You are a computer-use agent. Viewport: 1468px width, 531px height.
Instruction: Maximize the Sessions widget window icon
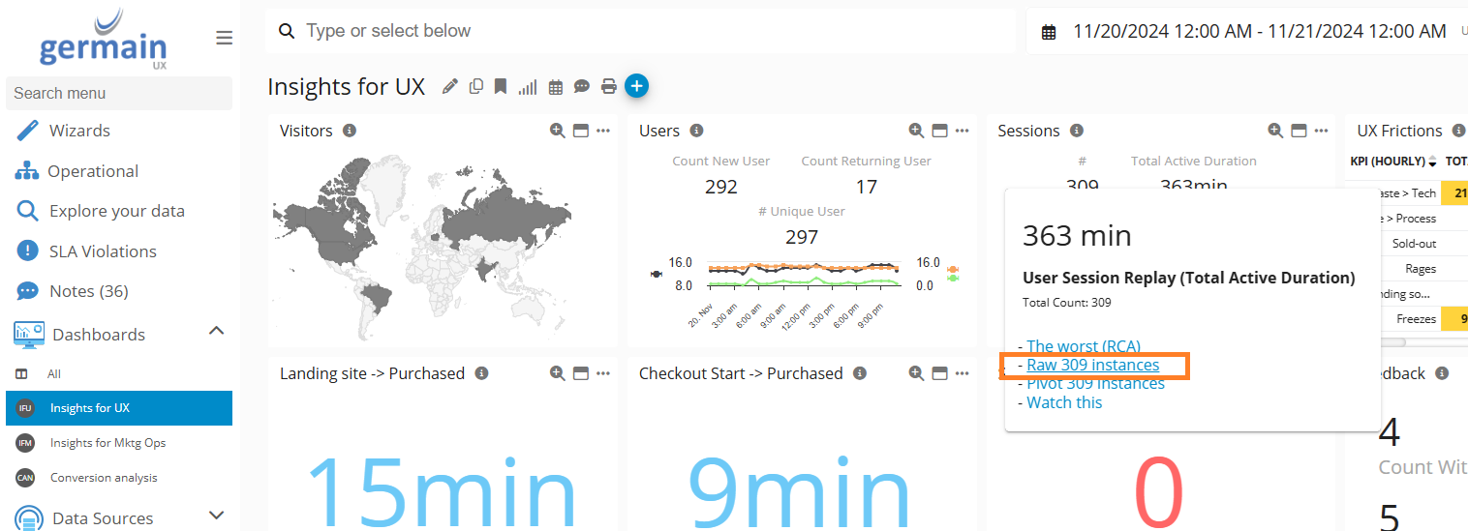pos(1299,131)
